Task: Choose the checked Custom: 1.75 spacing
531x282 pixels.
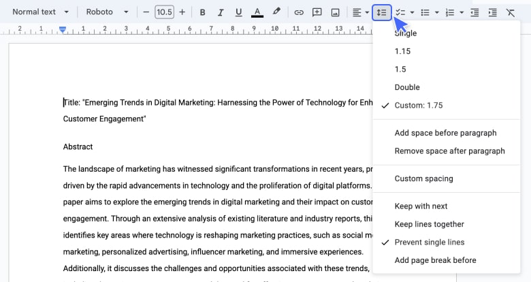Action: (x=447, y=105)
